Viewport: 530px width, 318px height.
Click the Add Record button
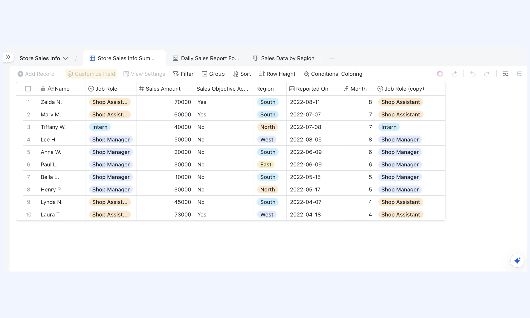tap(36, 74)
